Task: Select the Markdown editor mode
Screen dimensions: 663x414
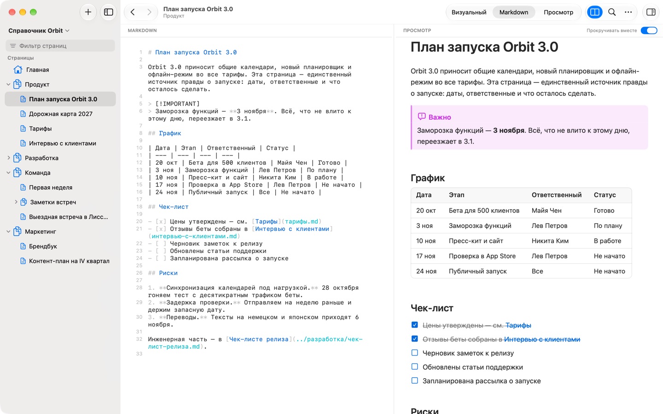Action: pos(514,12)
